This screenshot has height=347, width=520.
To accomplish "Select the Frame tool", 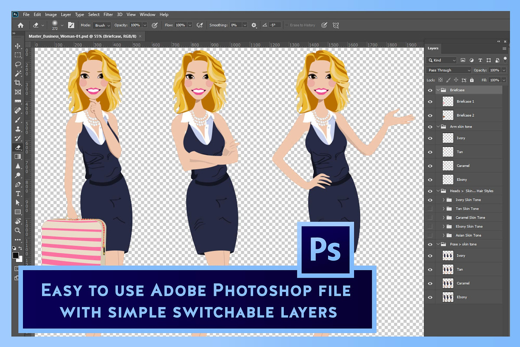I will 18,92.
